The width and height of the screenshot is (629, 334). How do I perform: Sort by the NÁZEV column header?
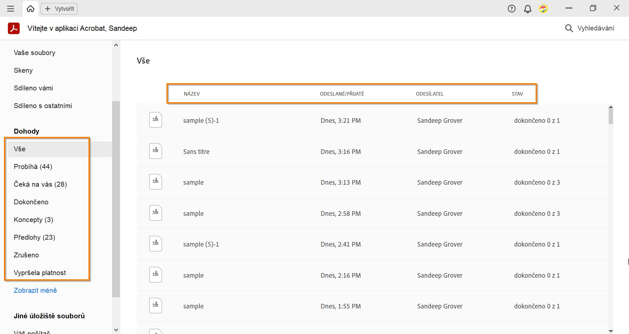click(x=192, y=94)
